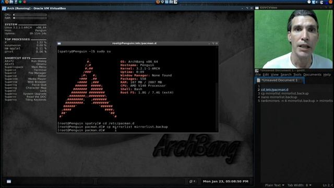Click line 'cd /etc/pacman.d' in gedit
This screenshot has height=188, width=334.
click(x=275, y=90)
